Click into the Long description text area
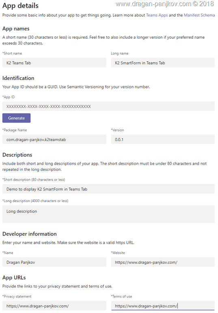This screenshot has height=313, width=218. 108,214
